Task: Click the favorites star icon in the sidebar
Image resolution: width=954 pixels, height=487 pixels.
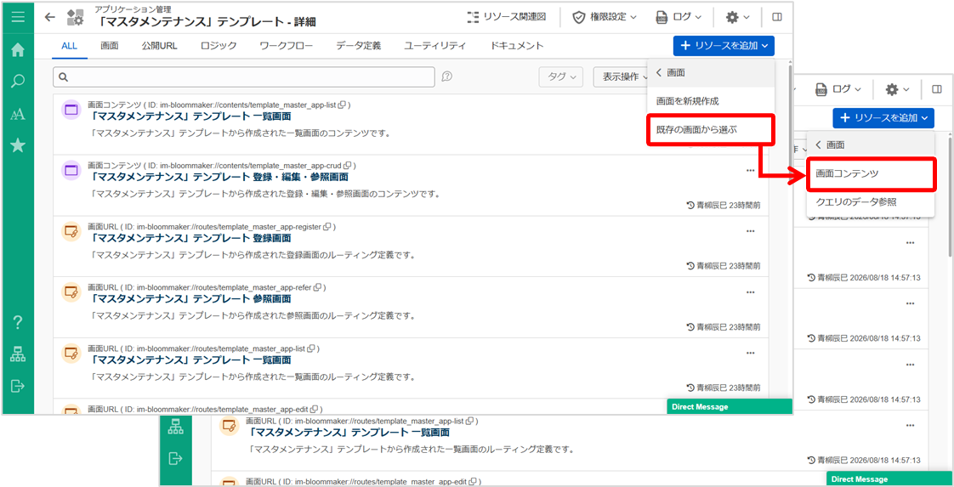Action: [18, 145]
